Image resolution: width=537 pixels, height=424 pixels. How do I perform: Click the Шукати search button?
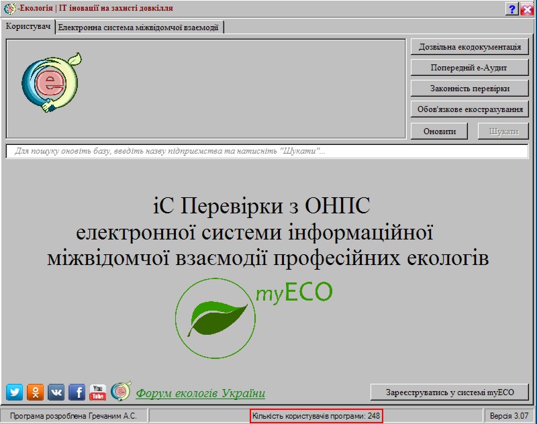(x=503, y=131)
